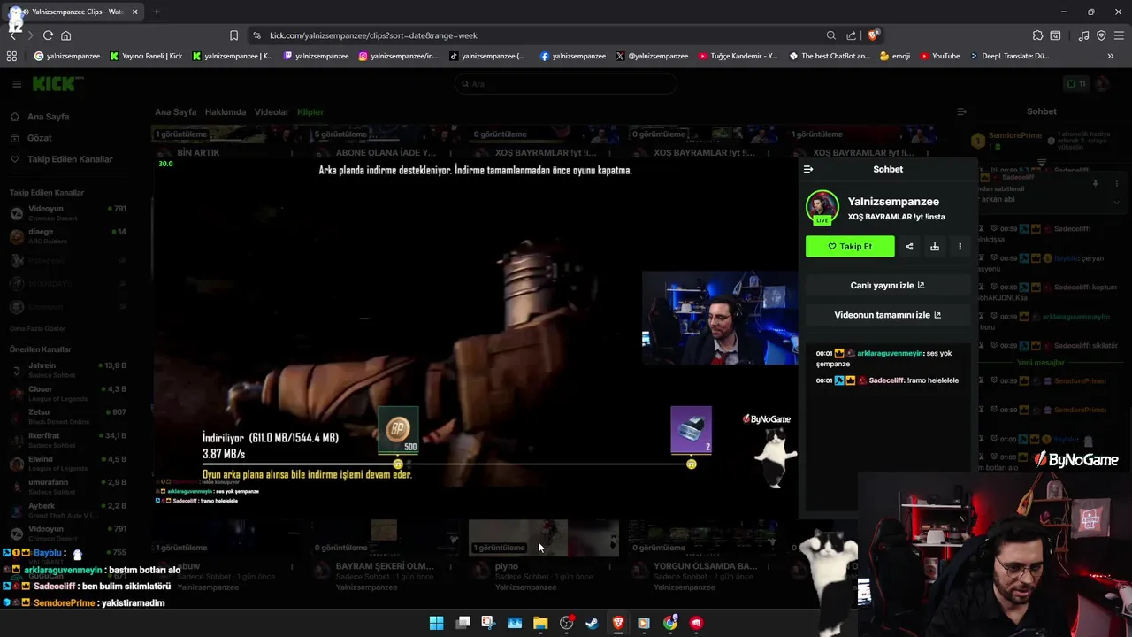
Task: Open Google Chrome from the taskbar
Action: pos(670,623)
